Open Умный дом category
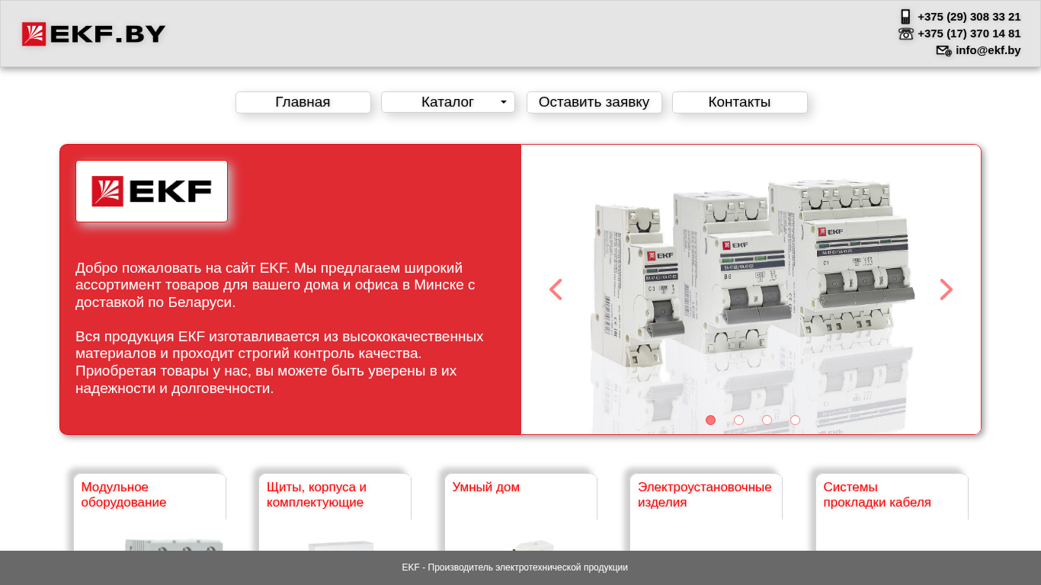Viewport: 1041px width, 585px height. tap(486, 487)
